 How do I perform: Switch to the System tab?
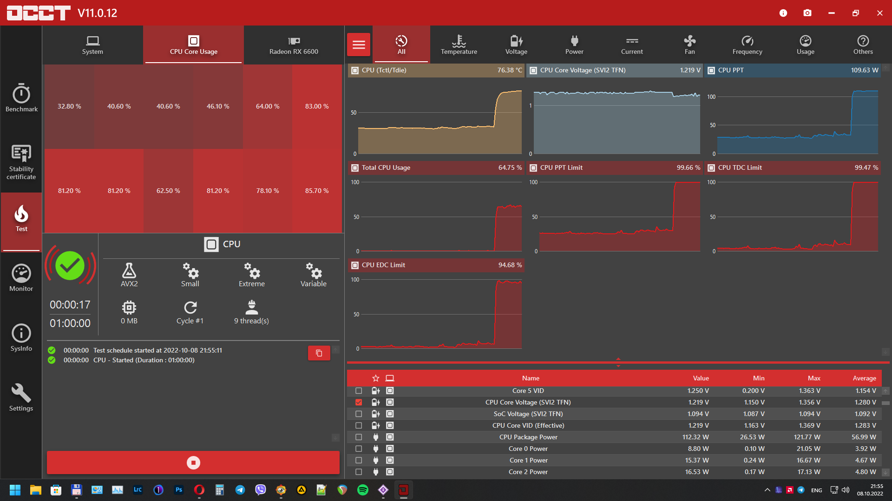[92, 45]
